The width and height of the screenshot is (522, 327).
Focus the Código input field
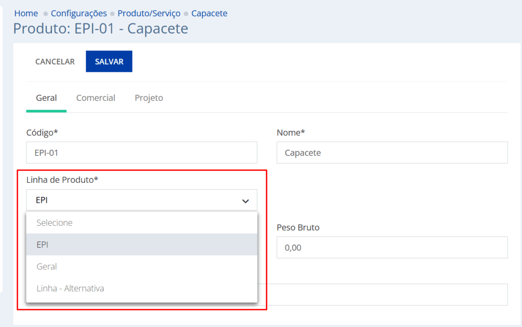(x=142, y=153)
